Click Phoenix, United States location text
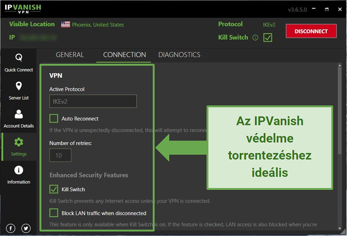Screen dimensions: 347x236 [98, 25]
